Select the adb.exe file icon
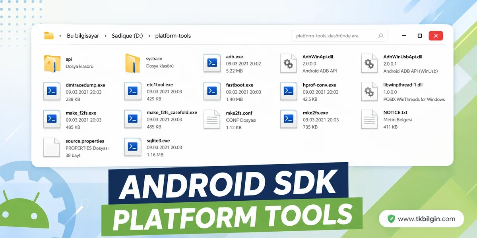 212,63
